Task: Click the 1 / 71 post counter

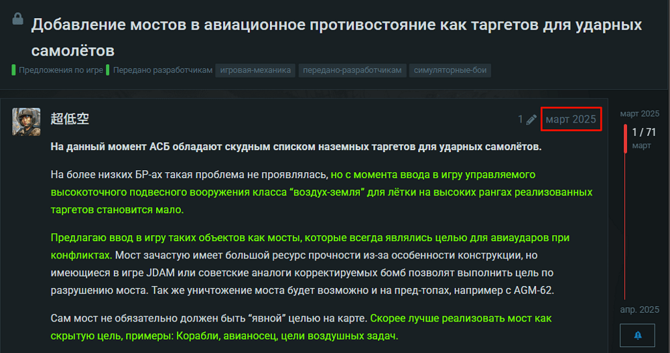Action: [x=643, y=133]
